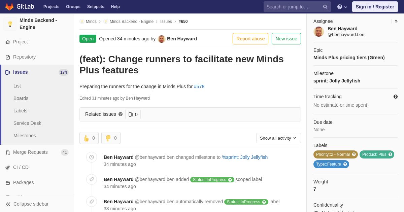This screenshot has height=212, width=404.
Task: Open the help question-mark menu
Action: pos(342,7)
